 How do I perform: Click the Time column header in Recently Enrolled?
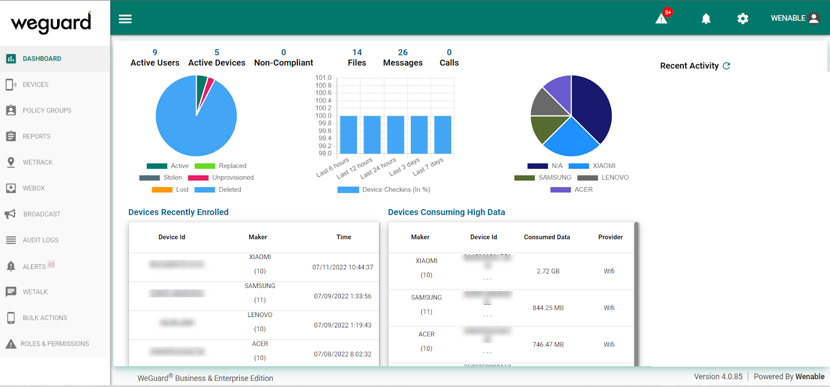pos(343,237)
